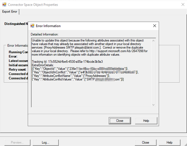Open Help in the bottom-right of properties window
Image resolution: width=187 pixels, height=146 pixels.
(x=169, y=142)
